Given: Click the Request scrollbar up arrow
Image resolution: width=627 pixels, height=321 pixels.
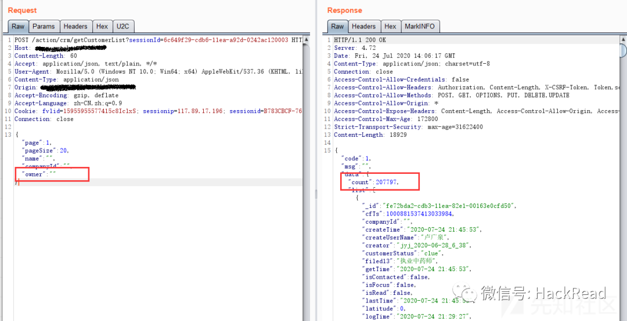Looking at the screenshot, I should pyautogui.click(x=307, y=39).
